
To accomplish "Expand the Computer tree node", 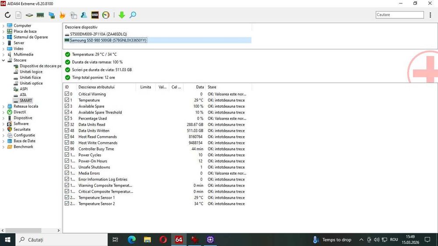I will [4, 26].
